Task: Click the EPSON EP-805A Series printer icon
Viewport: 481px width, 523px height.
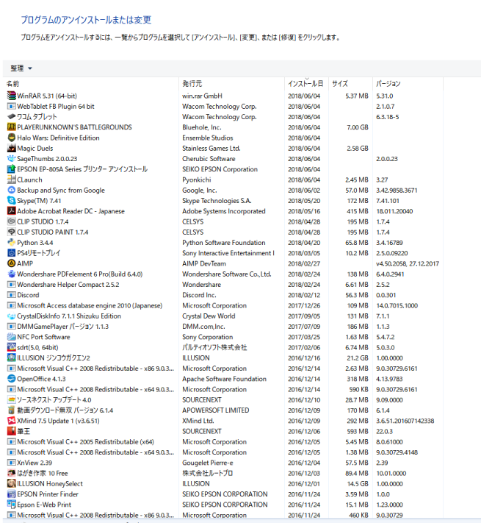Action: coord(12,169)
